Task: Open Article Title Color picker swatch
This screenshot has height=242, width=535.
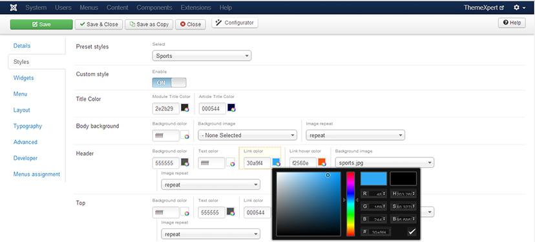Action: 231,108
